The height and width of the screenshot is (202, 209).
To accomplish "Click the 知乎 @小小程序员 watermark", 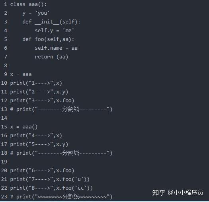I will click(x=178, y=192).
